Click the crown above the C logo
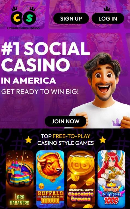Image resolution: width=130 pixels, height=209 pixels. pos(14,9)
